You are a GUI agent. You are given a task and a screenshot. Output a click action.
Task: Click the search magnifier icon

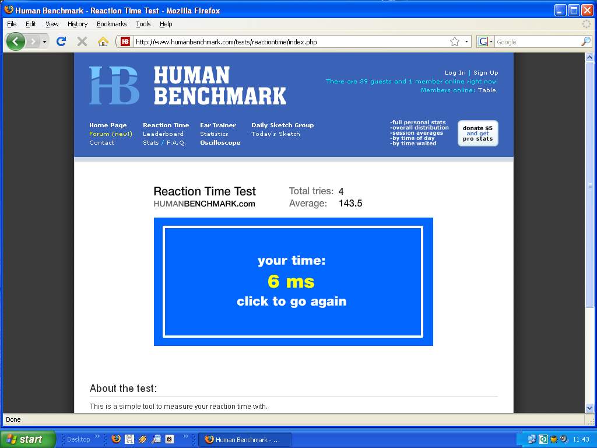click(x=585, y=42)
